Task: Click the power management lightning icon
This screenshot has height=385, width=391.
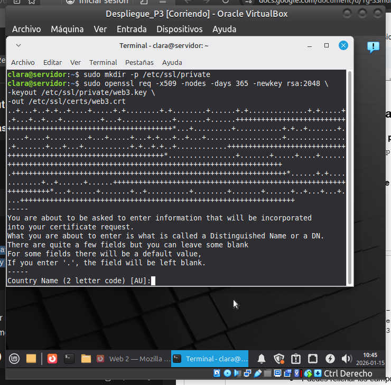Action: pos(330,359)
